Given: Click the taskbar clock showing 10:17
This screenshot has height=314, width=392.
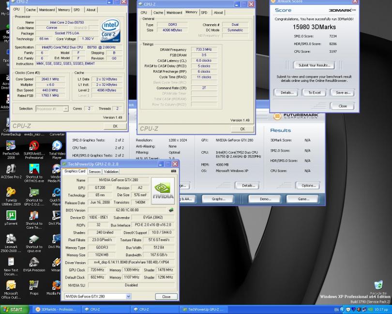Looking at the screenshot, I should 381,310.
